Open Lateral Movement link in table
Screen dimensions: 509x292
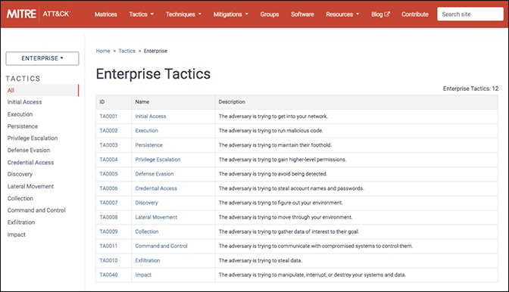[x=156, y=217]
